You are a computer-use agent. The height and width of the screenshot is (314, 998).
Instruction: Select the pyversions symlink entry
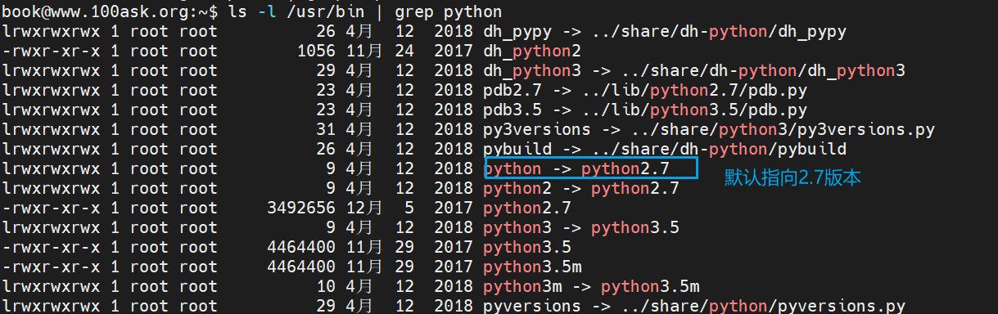tap(694, 306)
